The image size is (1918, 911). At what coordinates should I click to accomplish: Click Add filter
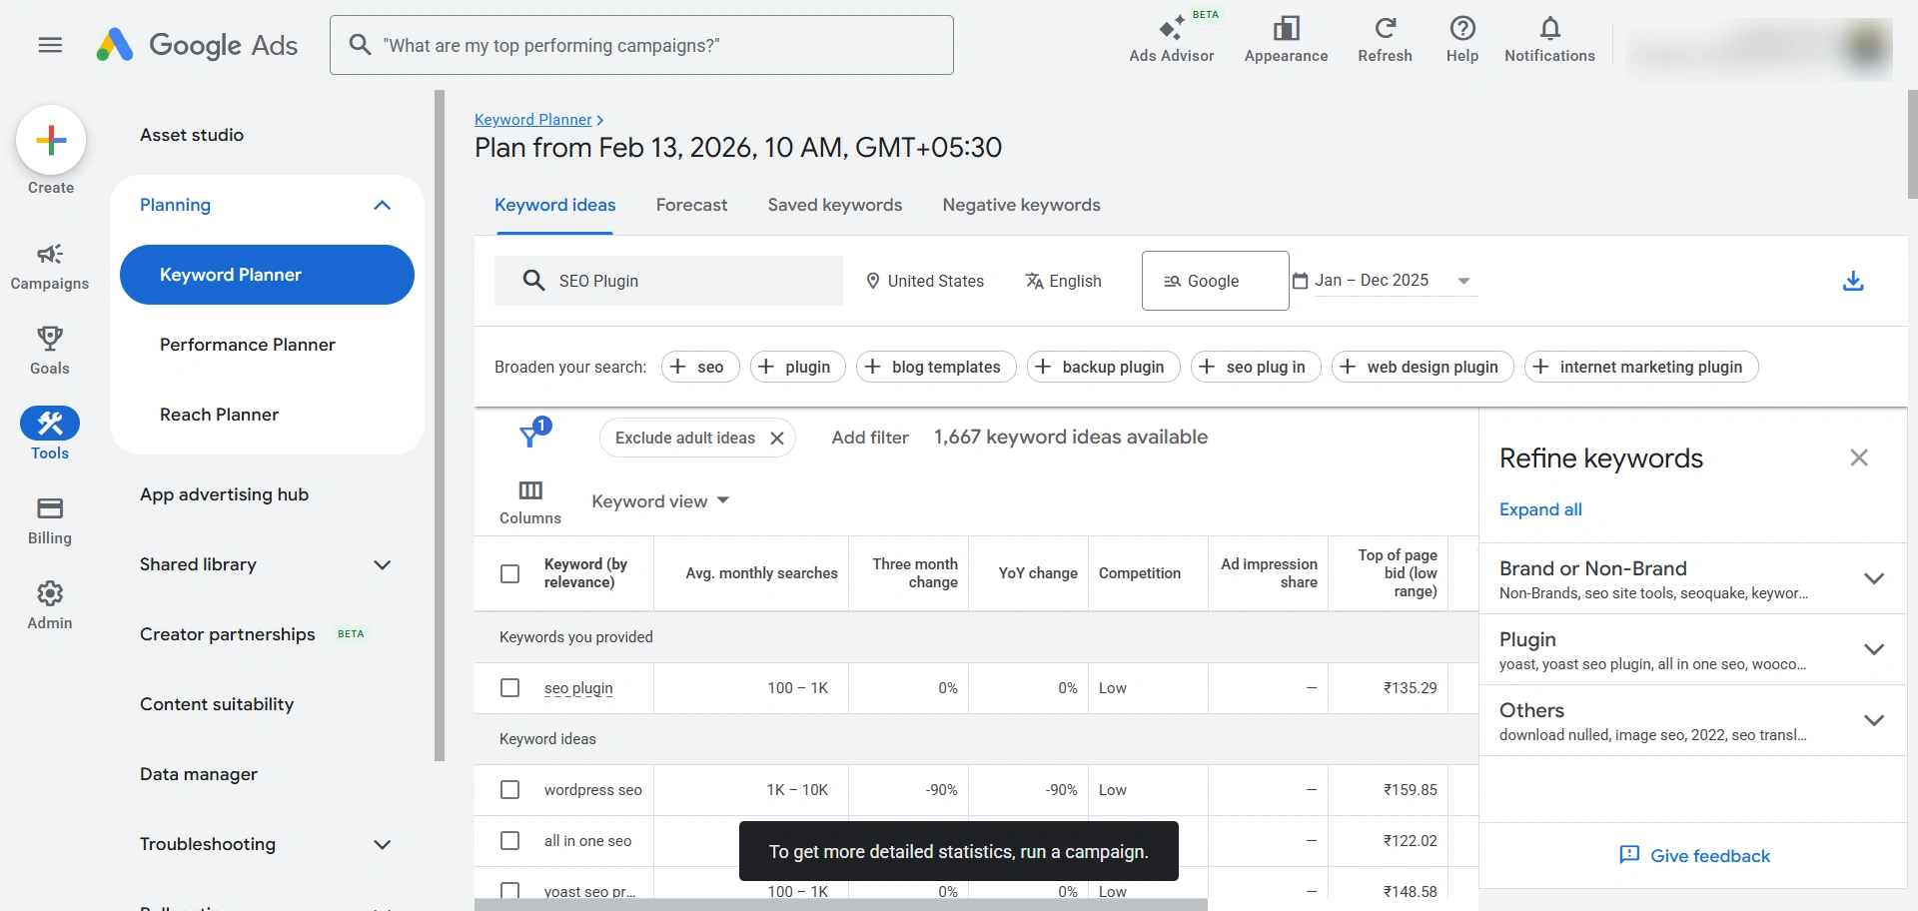click(x=870, y=438)
